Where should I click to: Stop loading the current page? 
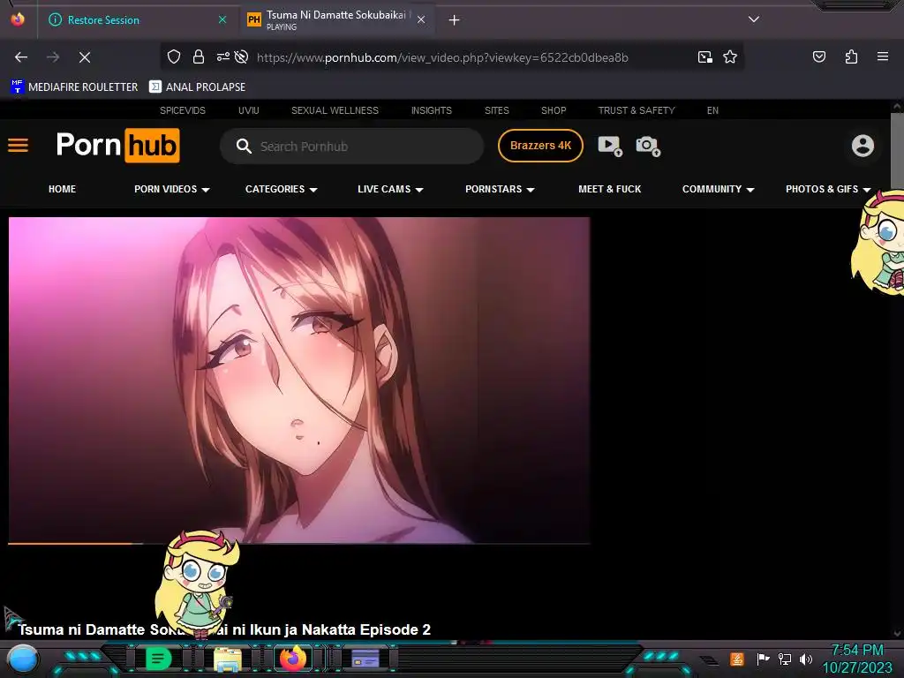coord(85,57)
